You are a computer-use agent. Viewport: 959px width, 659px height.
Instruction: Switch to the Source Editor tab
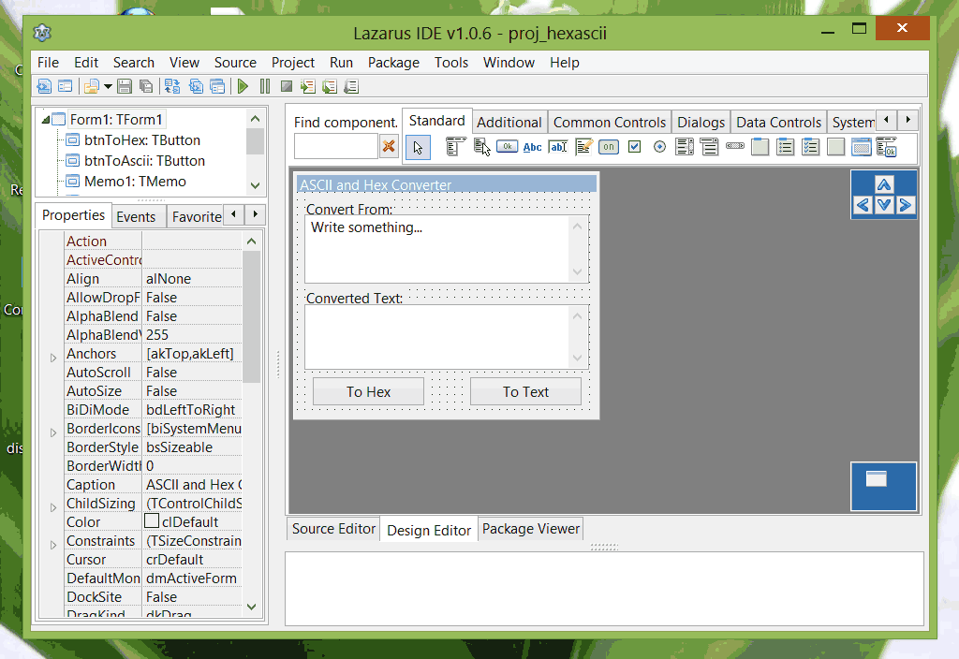click(x=333, y=529)
